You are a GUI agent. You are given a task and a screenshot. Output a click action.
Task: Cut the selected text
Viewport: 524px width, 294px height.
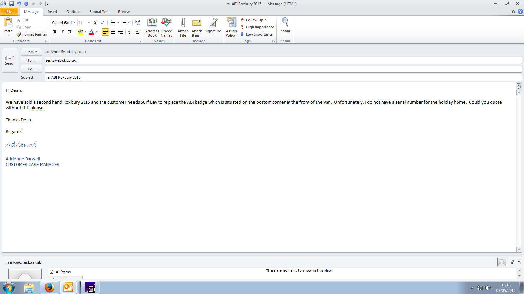pyautogui.click(x=22, y=20)
